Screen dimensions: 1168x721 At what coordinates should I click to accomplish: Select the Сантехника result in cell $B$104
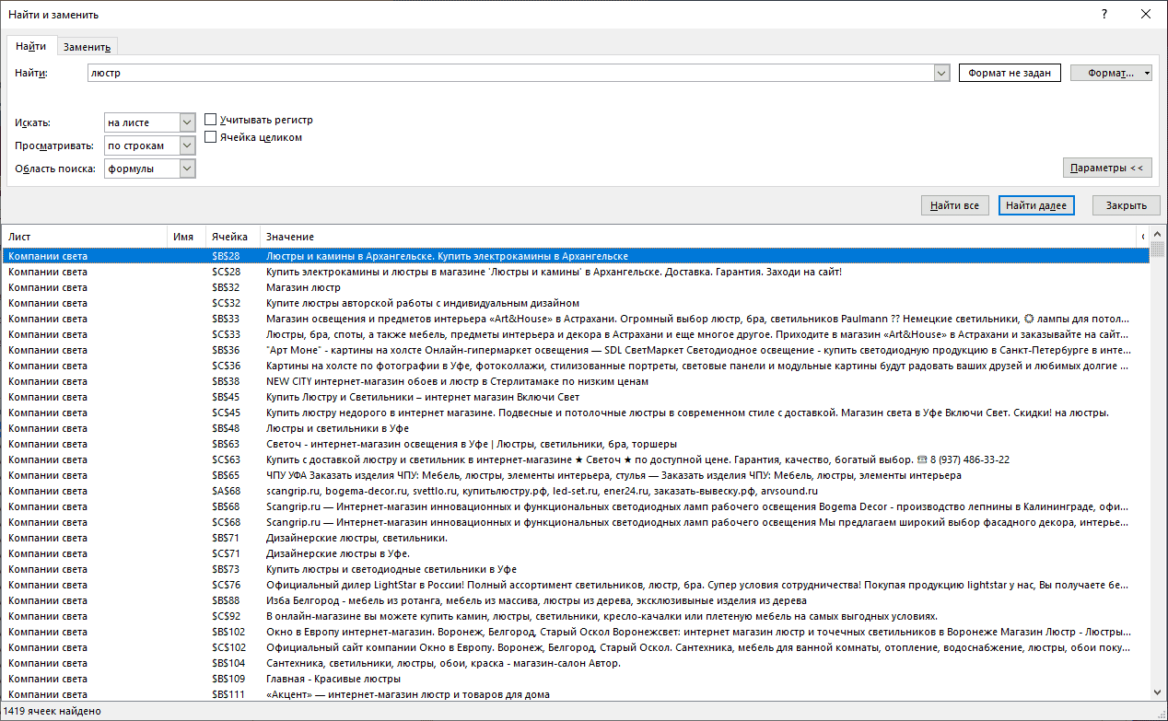click(576, 663)
